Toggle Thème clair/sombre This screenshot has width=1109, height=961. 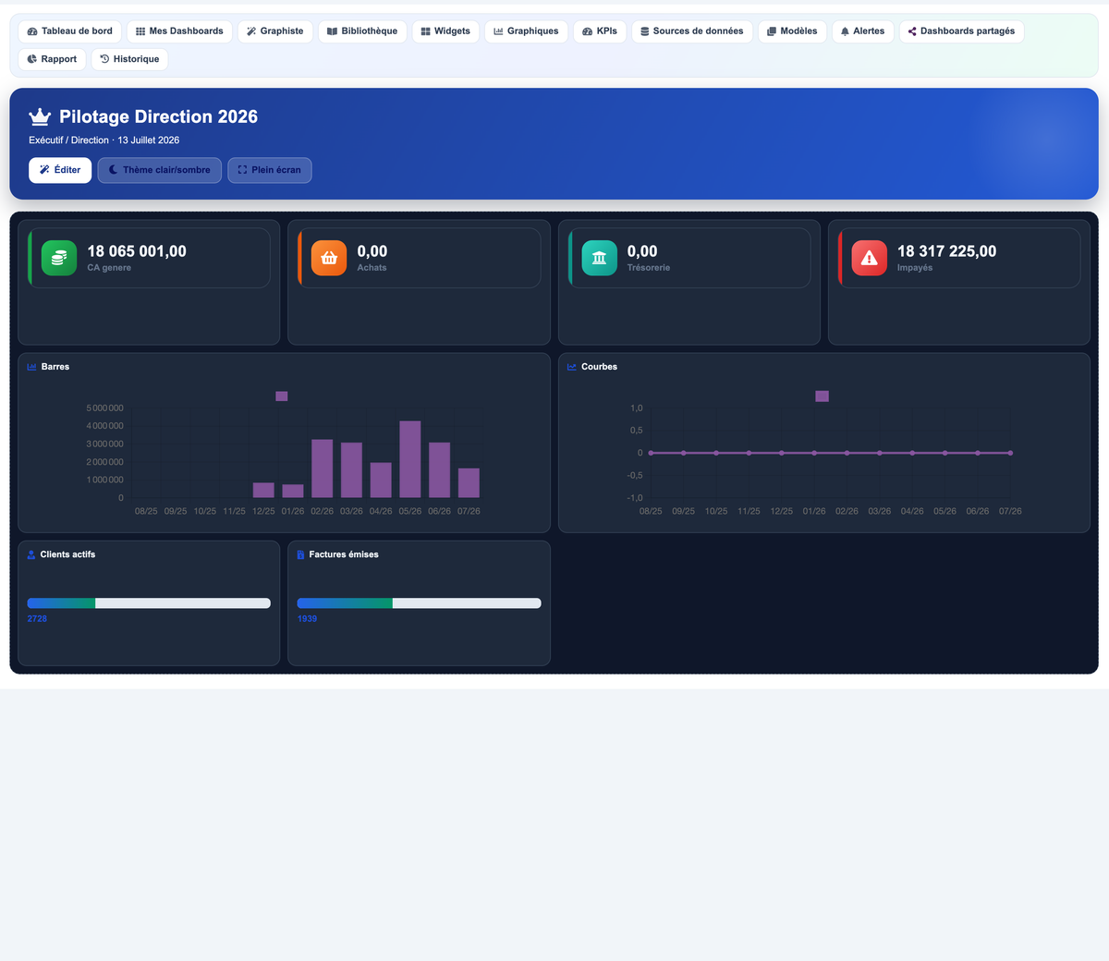coord(159,170)
